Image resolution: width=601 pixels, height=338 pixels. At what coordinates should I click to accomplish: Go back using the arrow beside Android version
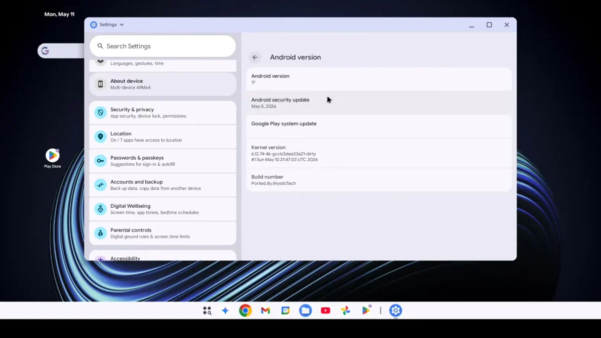(x=255, y=57)
